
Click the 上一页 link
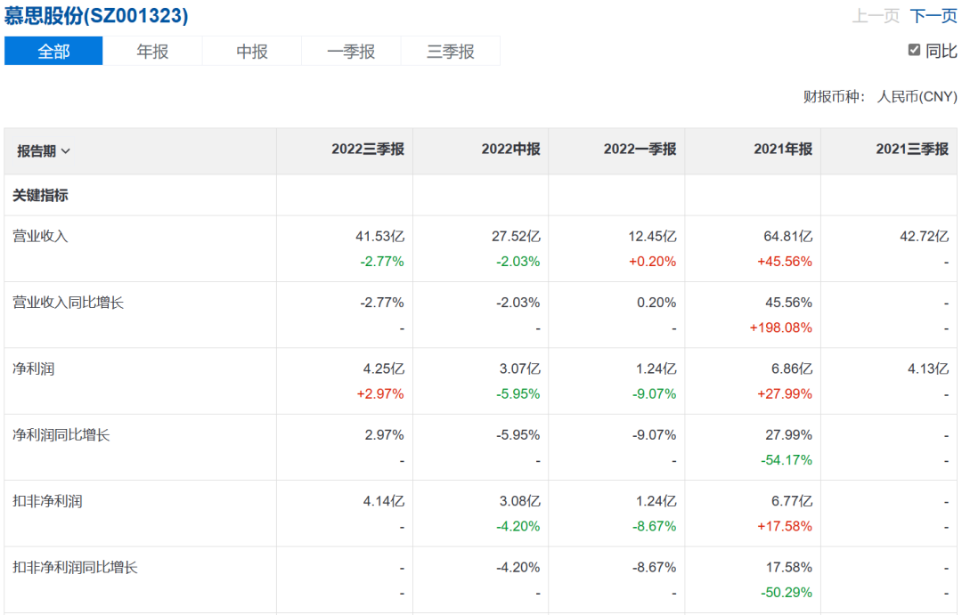876,16
